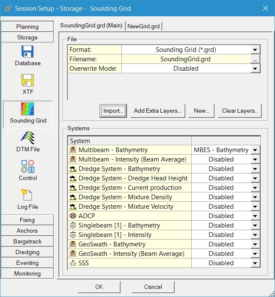
Task: Click the Filename field SoundingGrid.grd
Action: pyautogui.click(x=185, y=59)
